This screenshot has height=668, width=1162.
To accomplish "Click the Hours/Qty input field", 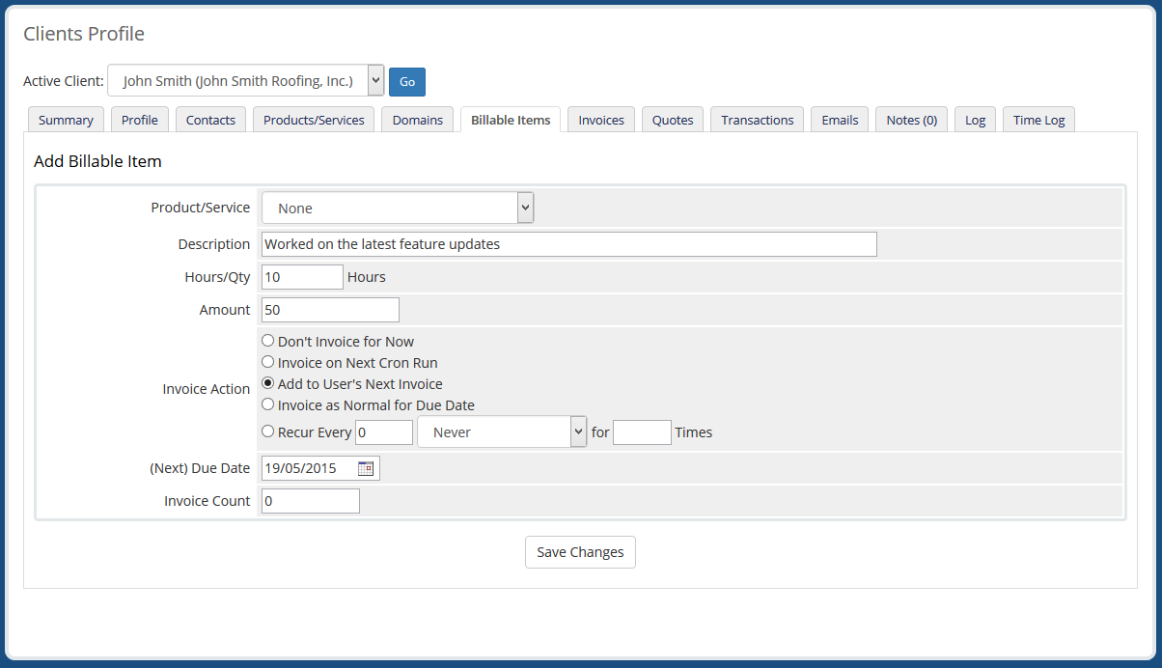I will (x=301, y=276).
